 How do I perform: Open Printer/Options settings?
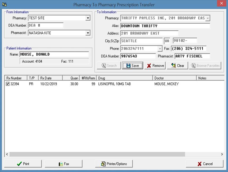coord(114,164)
